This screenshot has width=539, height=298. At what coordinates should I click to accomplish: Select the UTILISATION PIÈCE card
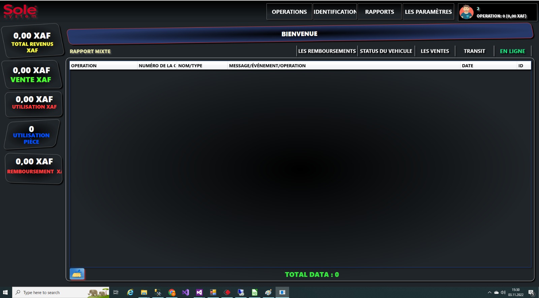31,135
